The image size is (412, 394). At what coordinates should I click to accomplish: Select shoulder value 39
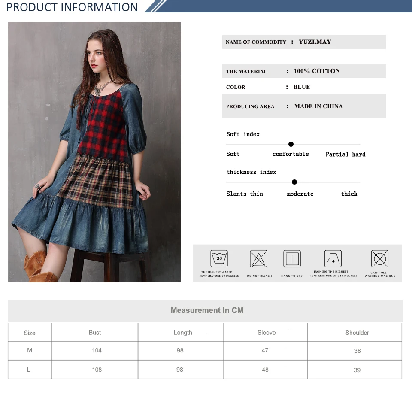[357, 370]
